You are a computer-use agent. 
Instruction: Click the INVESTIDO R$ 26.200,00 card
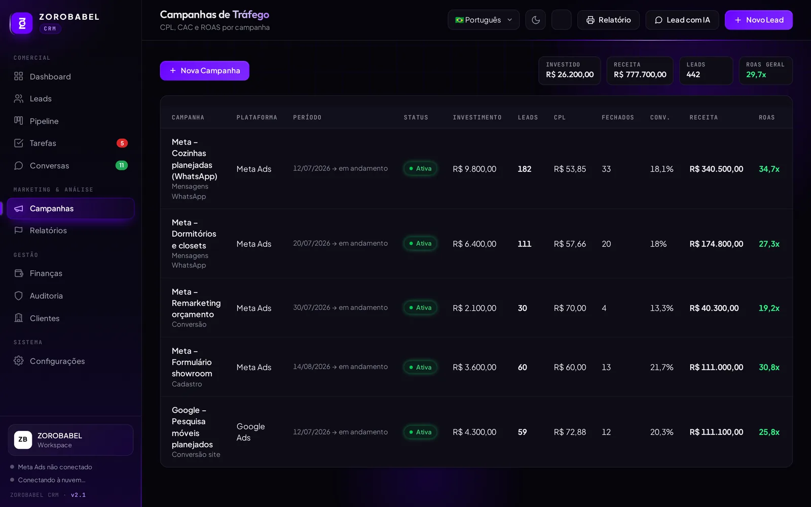pyautogui.click(x=569, y=70)
